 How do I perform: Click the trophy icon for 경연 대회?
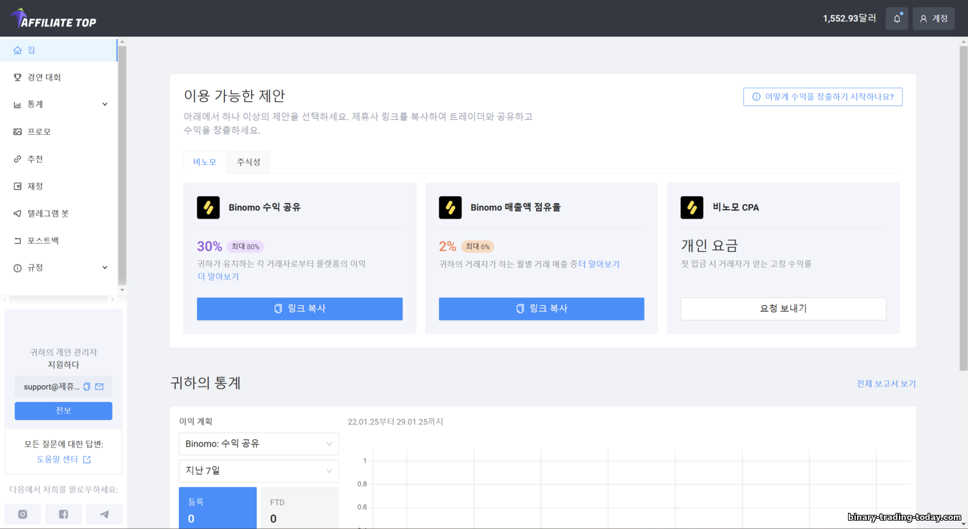pos(17,77)
